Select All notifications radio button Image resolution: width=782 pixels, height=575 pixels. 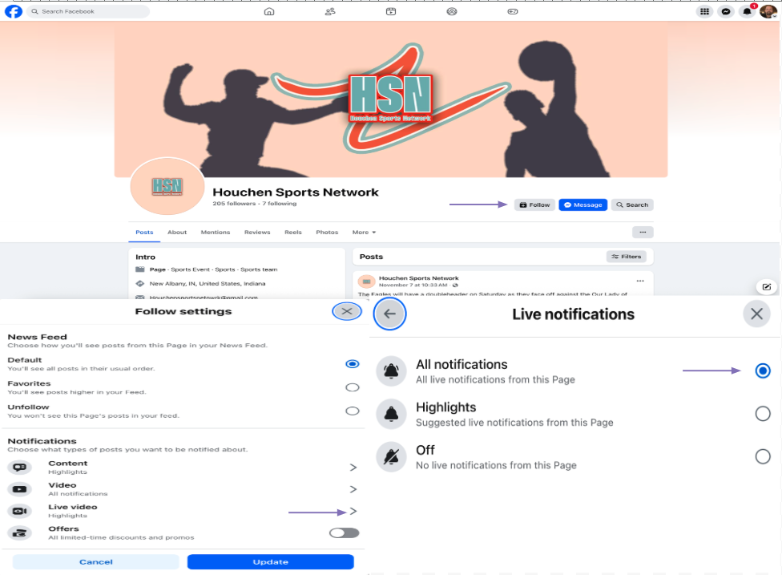pyautogui.click(x=763, y=371)
